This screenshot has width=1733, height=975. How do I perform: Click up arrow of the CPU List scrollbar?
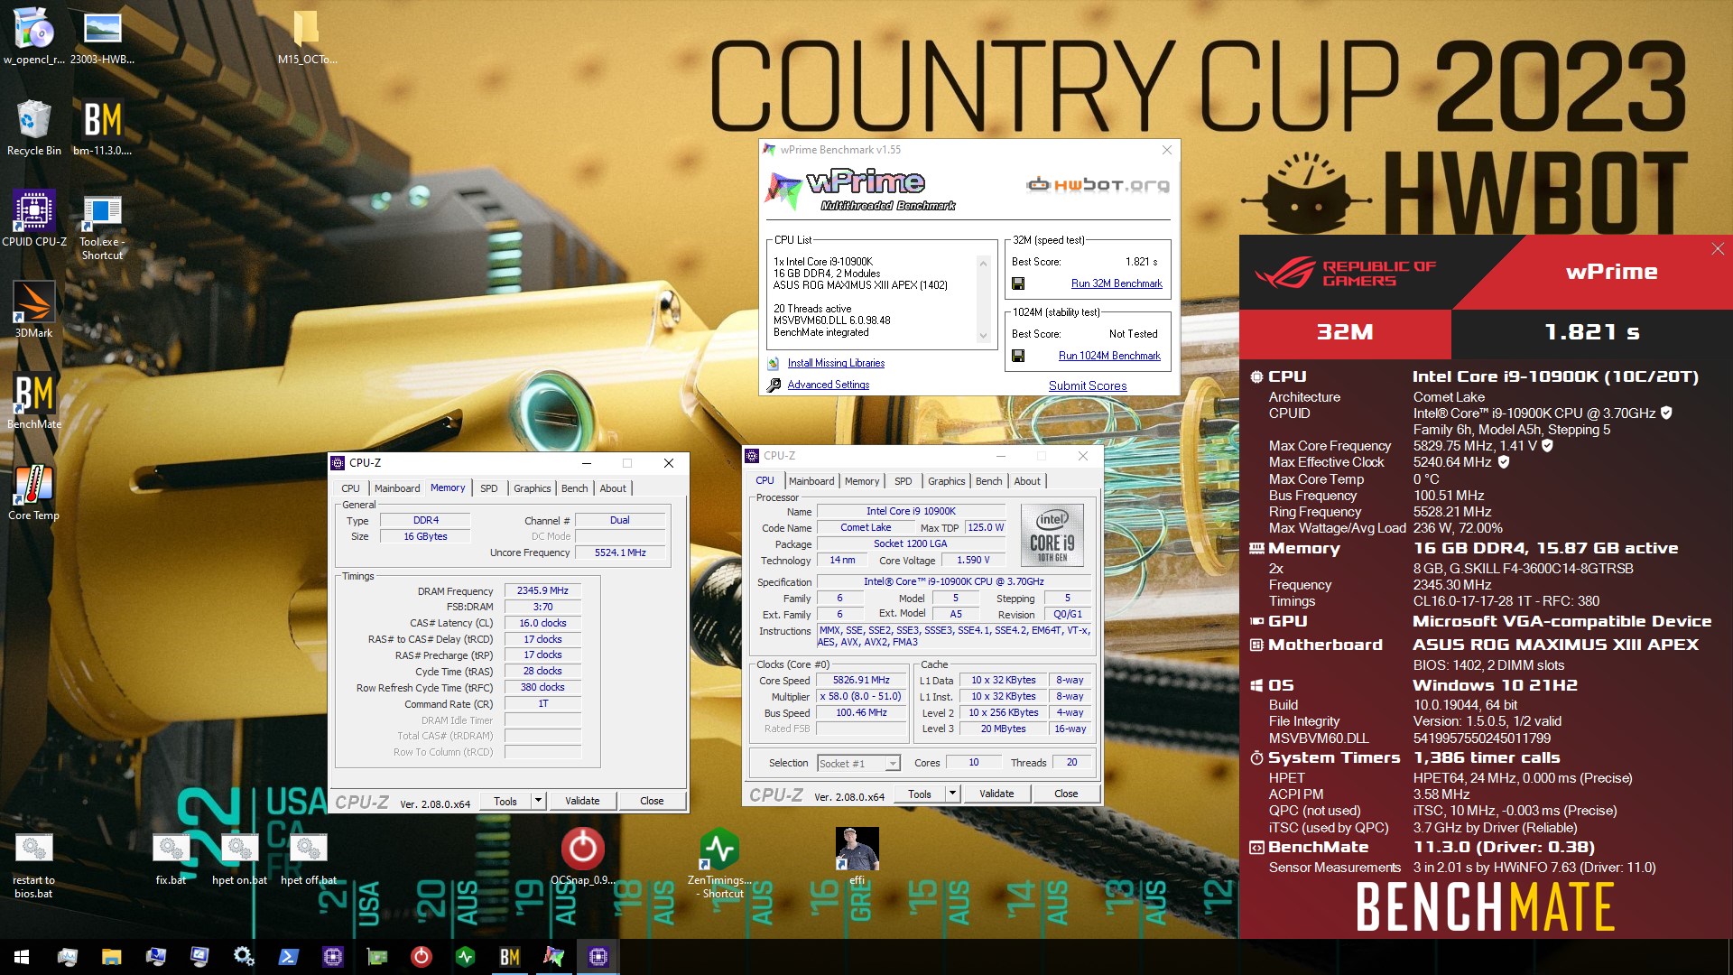click(x=984, y=263)
